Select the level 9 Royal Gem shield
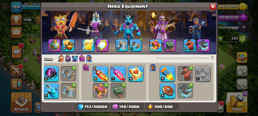The width and height of the screenshot is (258, 116). [167, 91]
